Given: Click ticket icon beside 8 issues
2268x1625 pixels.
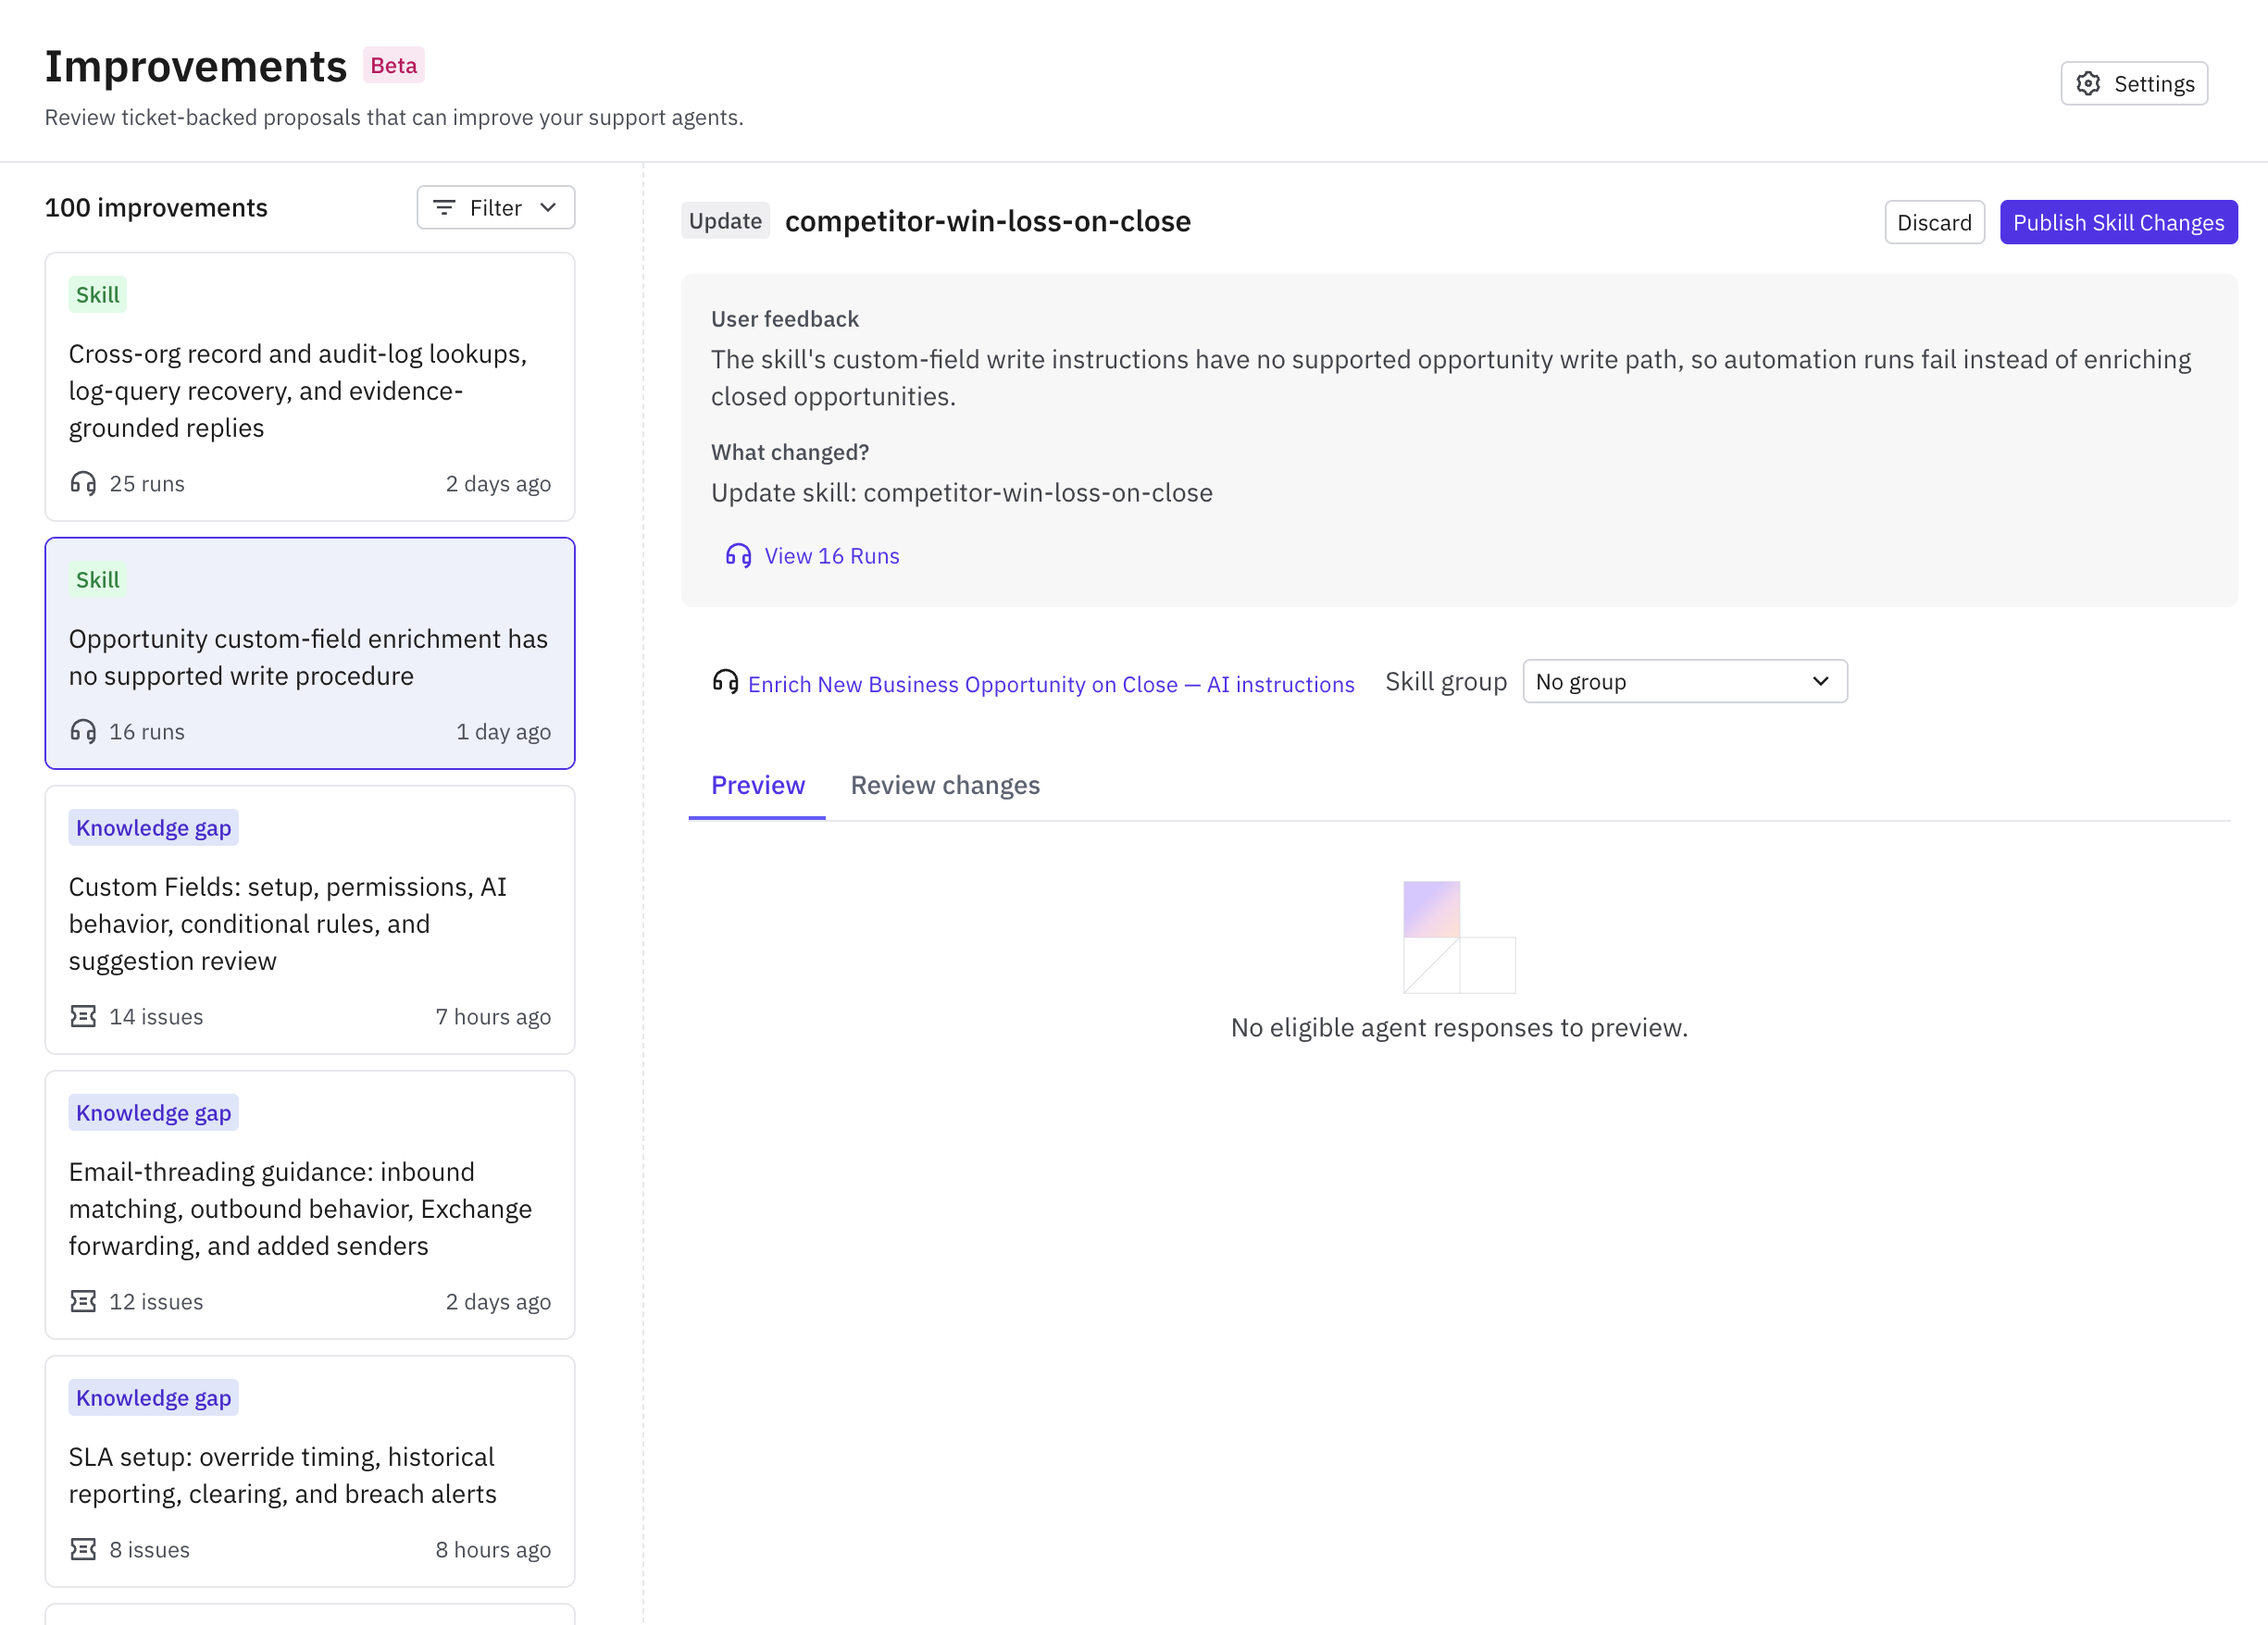Looking at the screenshot, I should pyautogui.click(x=83, y=1549).
